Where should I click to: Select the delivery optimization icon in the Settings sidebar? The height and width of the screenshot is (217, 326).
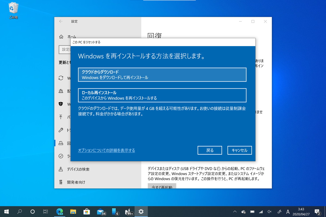pyautogui.click(x=61, y=91)
